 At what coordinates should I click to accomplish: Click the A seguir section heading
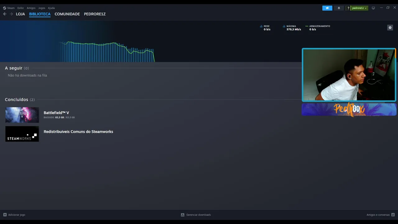[x=17, y=68]
